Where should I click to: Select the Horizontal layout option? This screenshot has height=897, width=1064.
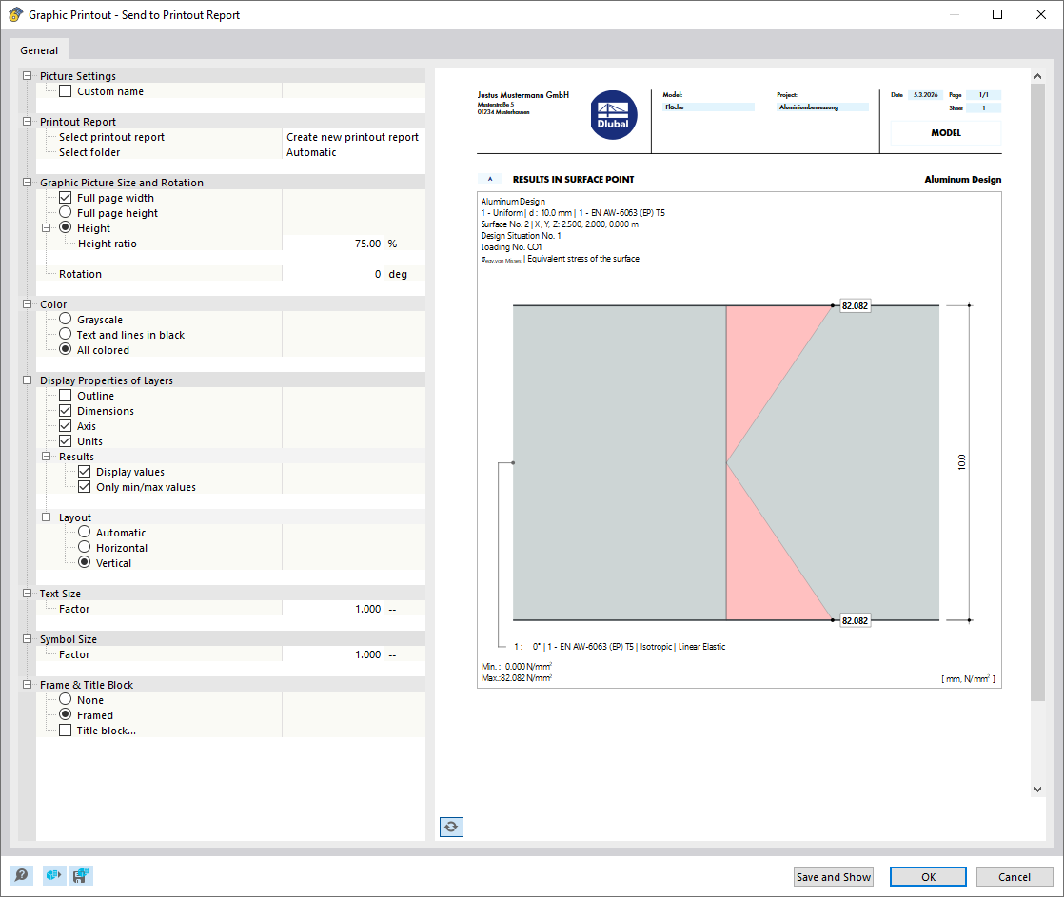[x=85, y=547]
